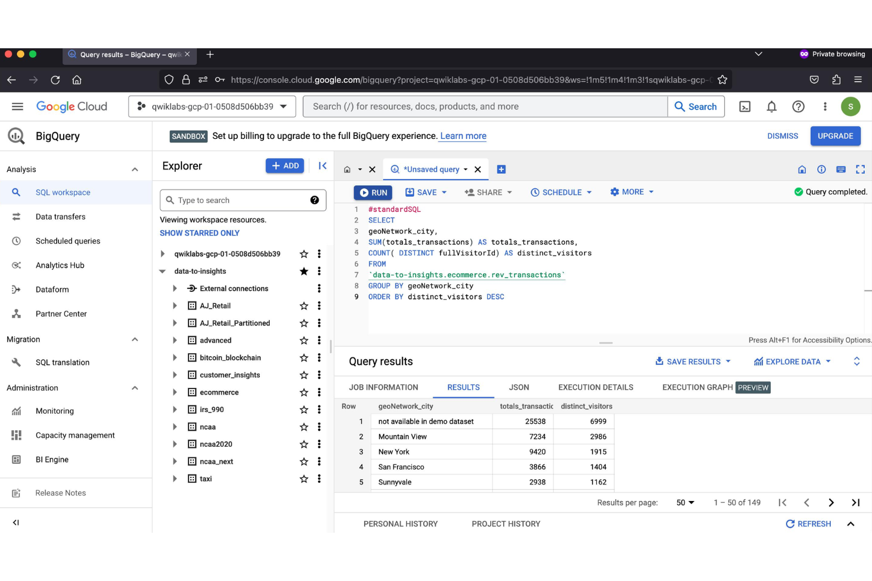This screenshot has width=872, height=581.
Task: Star the bitcoin_blockchain dataset
Action: click(304, 358)
